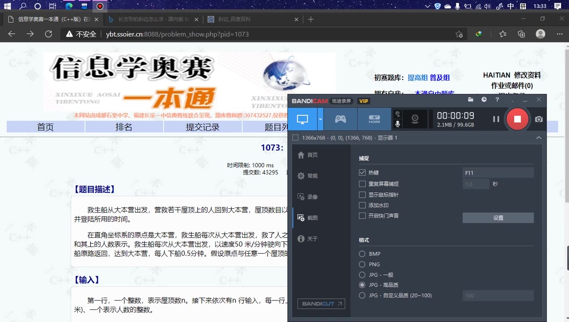Click the 设置 button for shutter sound
This screenshot has width=569, height=322.
pos(498,218)
